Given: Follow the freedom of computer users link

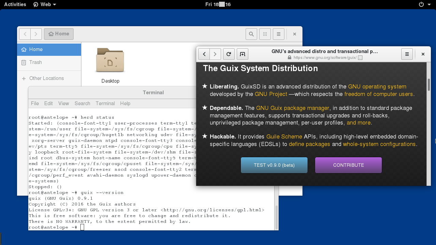Looking at the screenshot, I should (x=378, y=94).
